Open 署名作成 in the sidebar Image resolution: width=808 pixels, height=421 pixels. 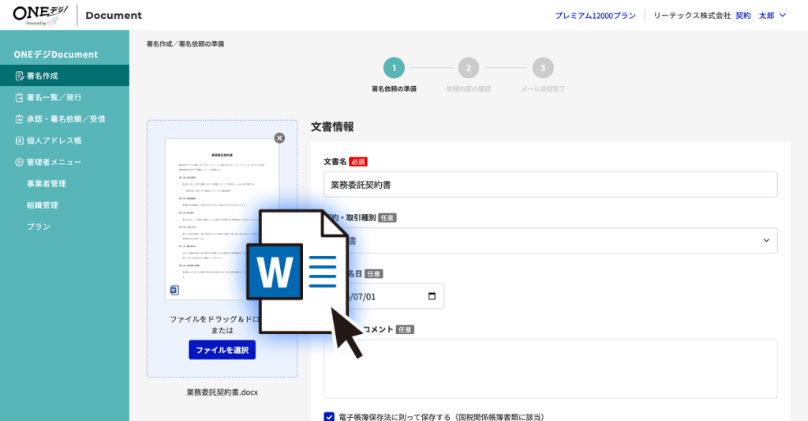coord(65,75)
